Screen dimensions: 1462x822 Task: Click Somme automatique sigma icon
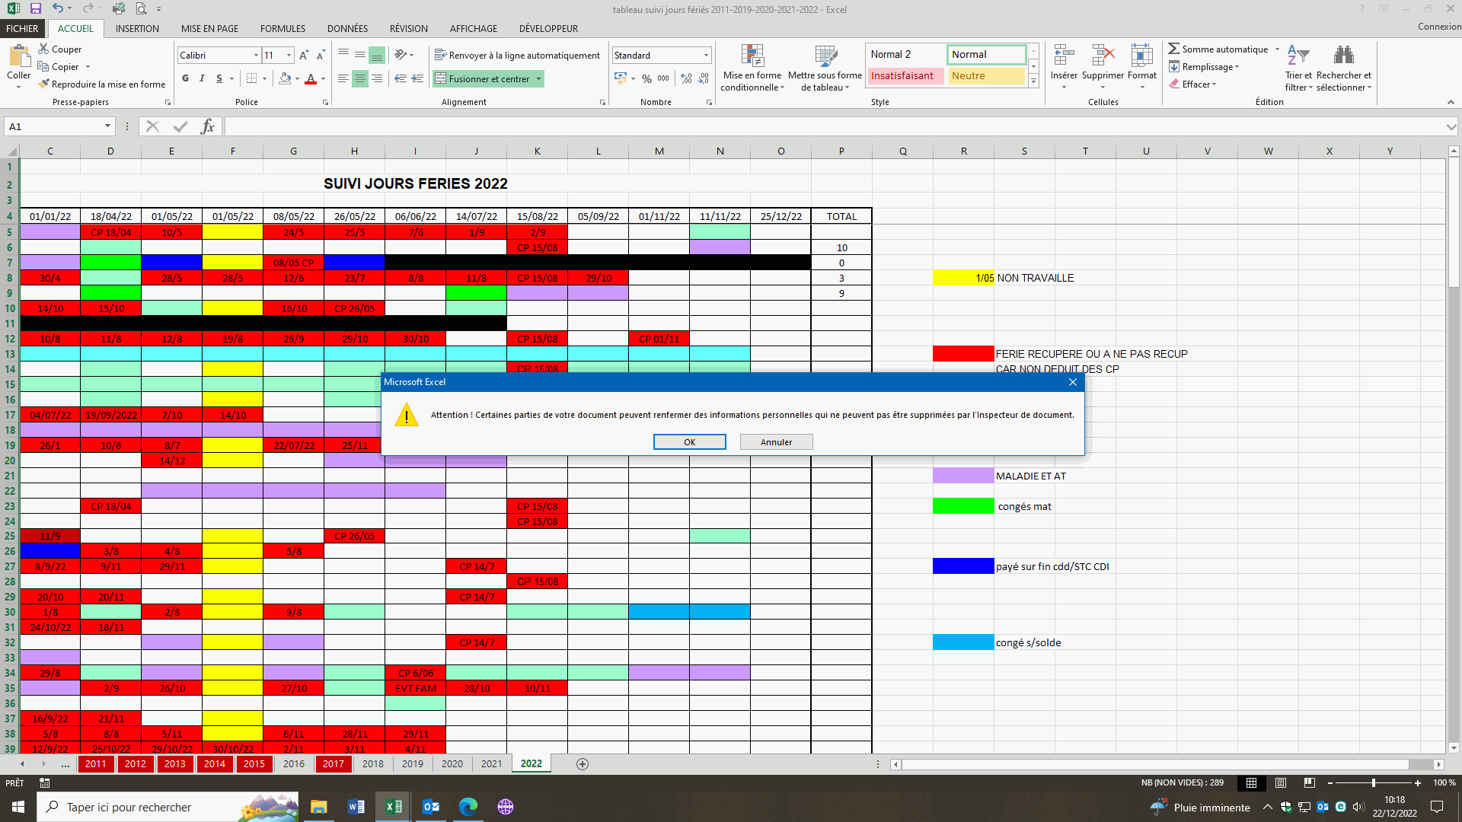pos(1173,49)
